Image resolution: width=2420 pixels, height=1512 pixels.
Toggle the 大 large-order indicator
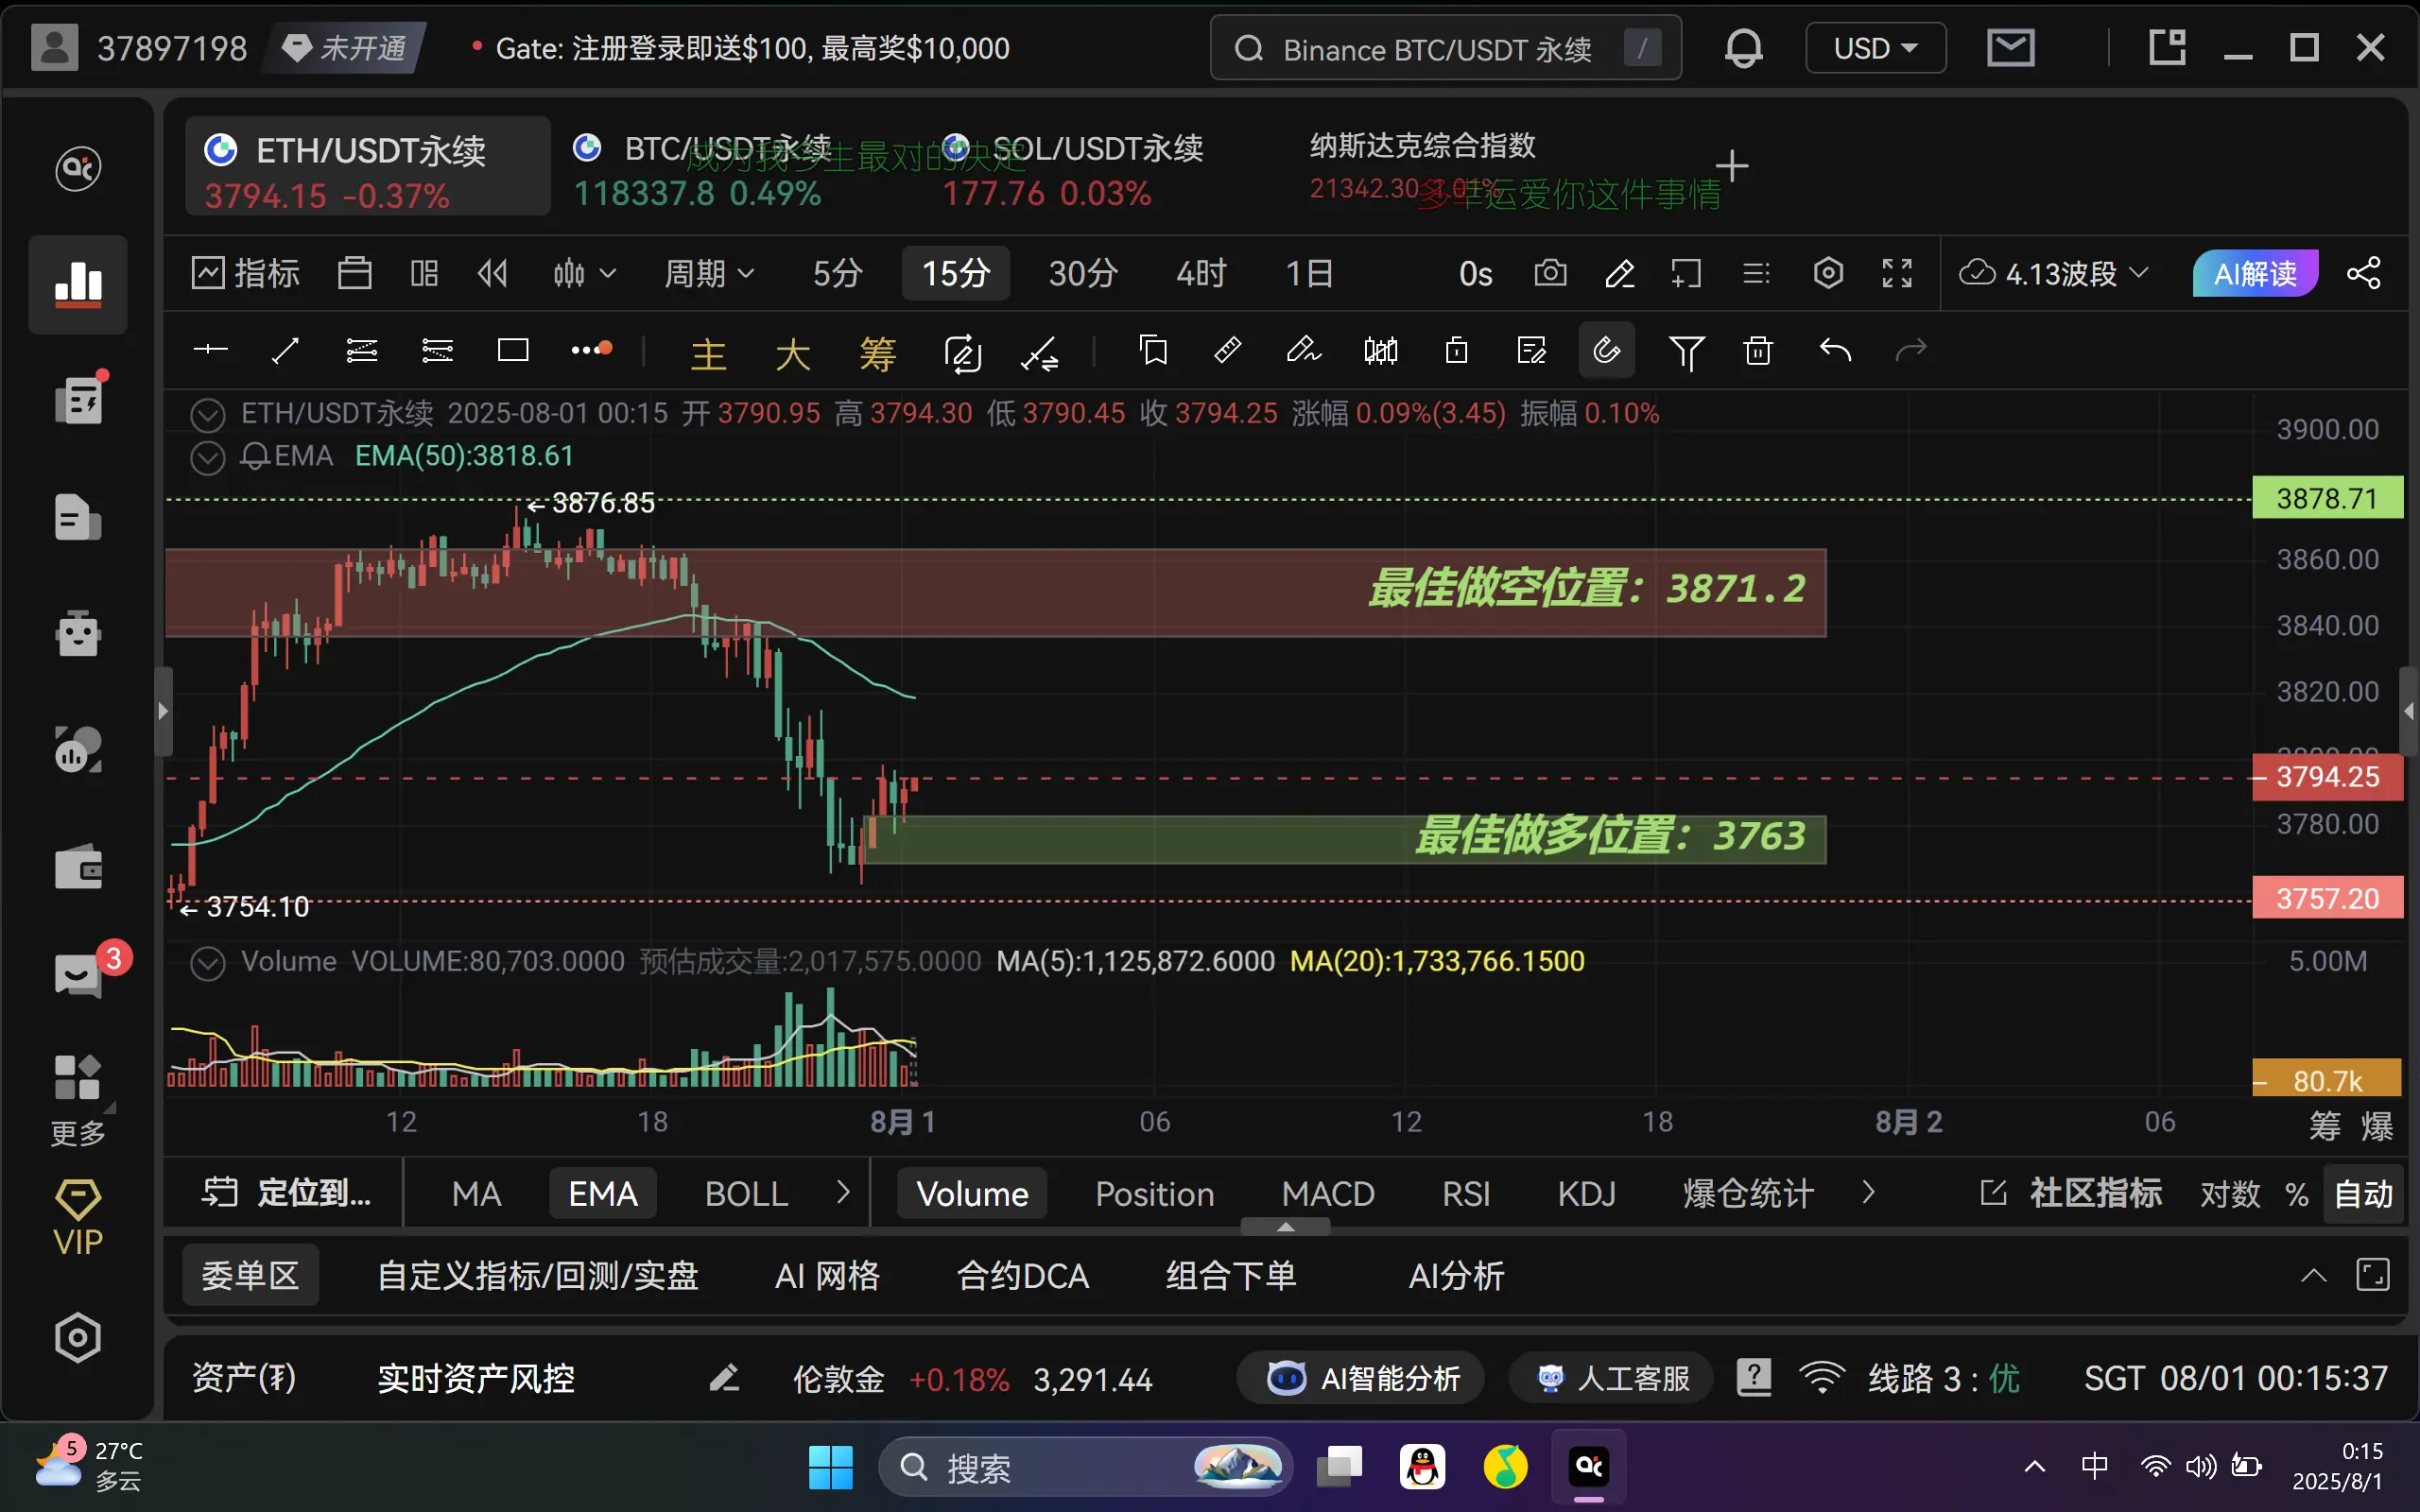[x=792, y=354]
